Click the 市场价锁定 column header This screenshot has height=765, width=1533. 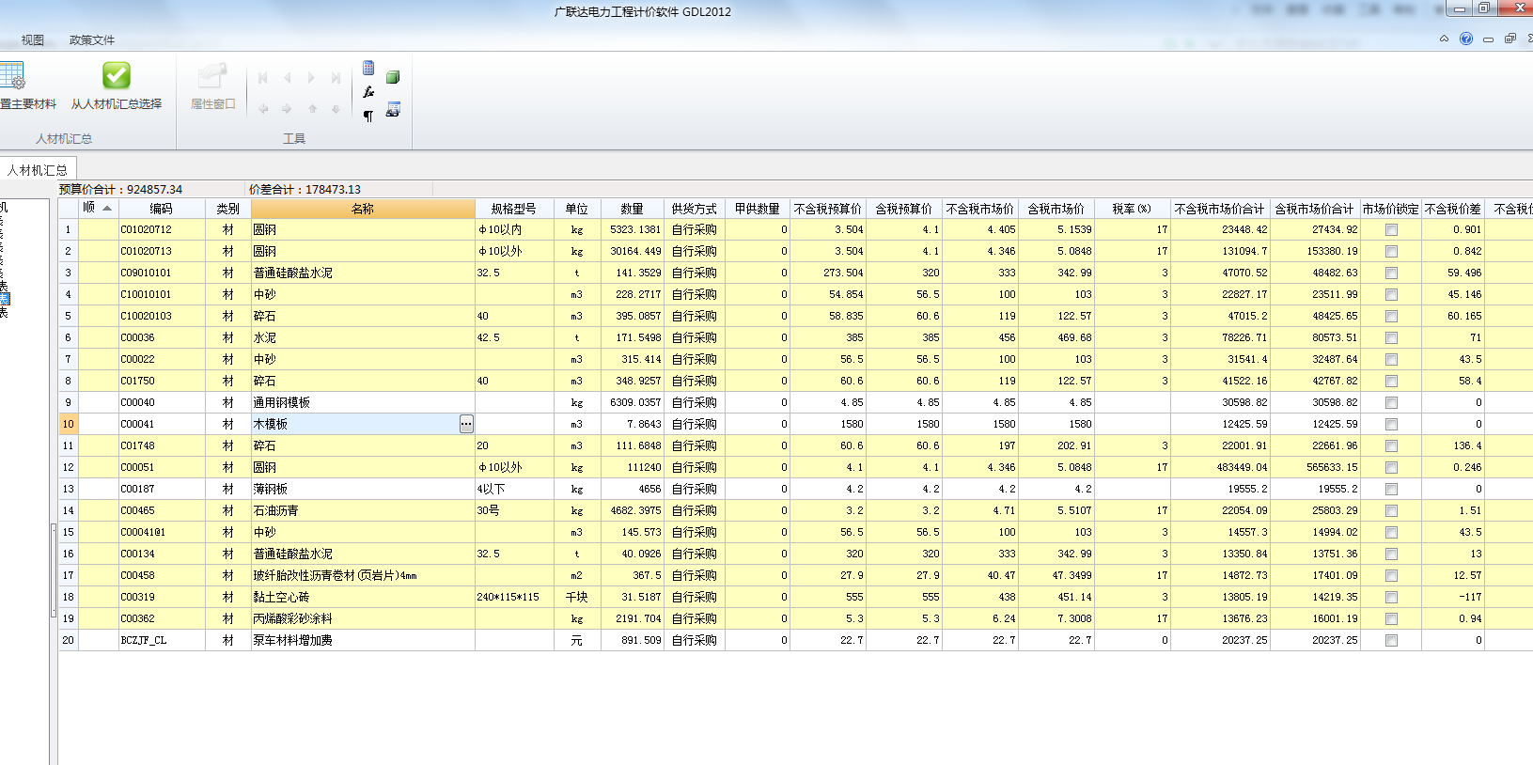1391,208
